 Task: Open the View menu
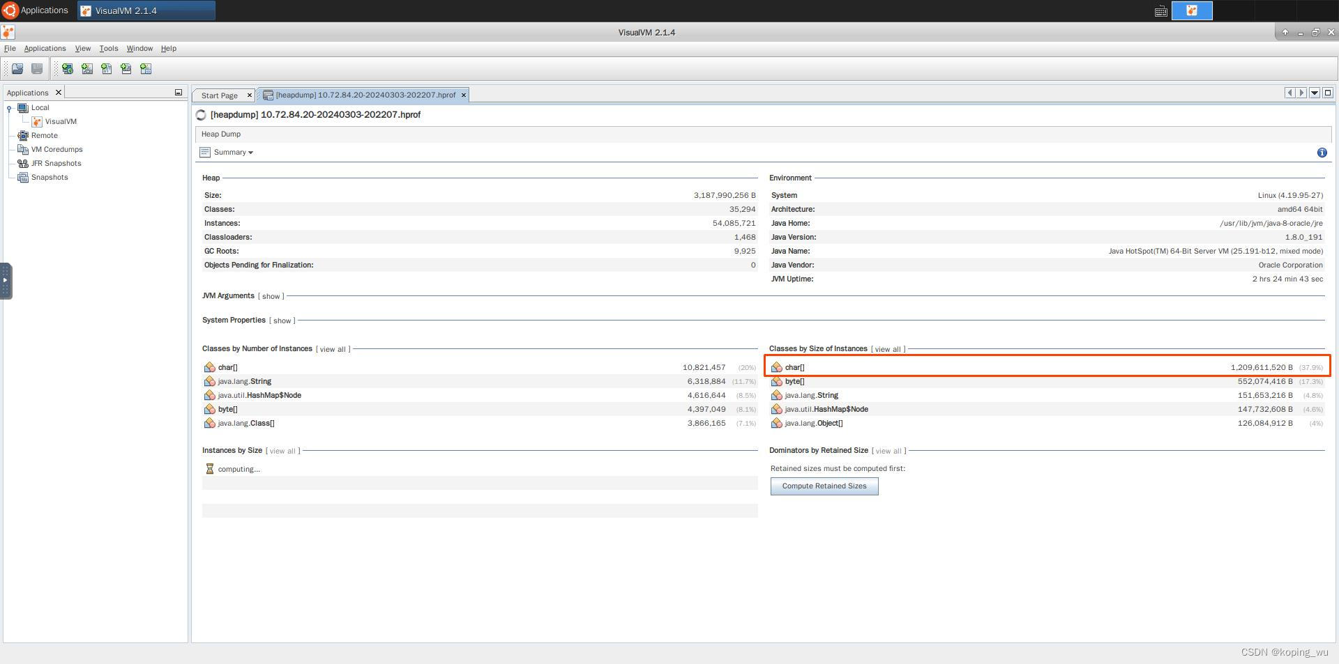coord(82,48)
